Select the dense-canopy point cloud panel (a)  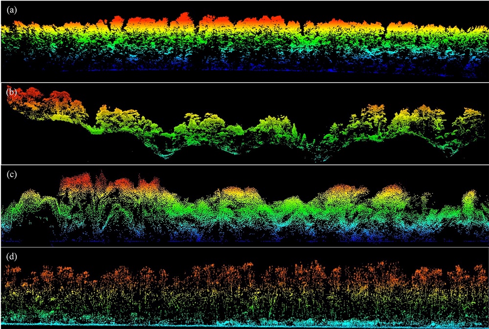(x=244, y=41)
